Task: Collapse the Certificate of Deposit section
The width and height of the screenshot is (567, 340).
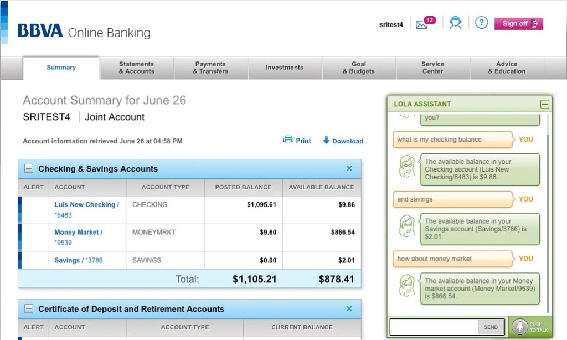Action: pos(29,309)
